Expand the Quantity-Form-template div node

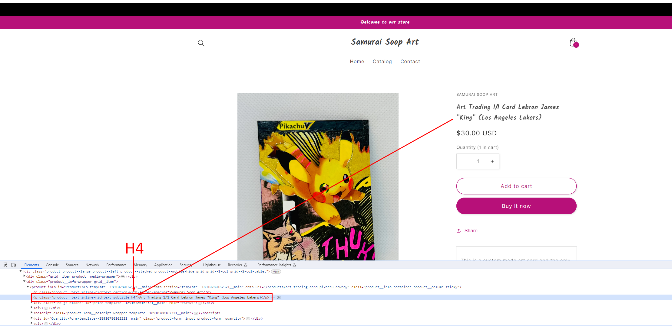(x=31, y=318)
